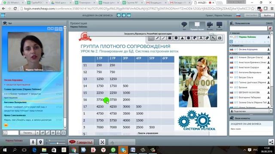Click the Панель управления bar below slide
The height and width of the screenshot is (154, 275).
[148, 133]
